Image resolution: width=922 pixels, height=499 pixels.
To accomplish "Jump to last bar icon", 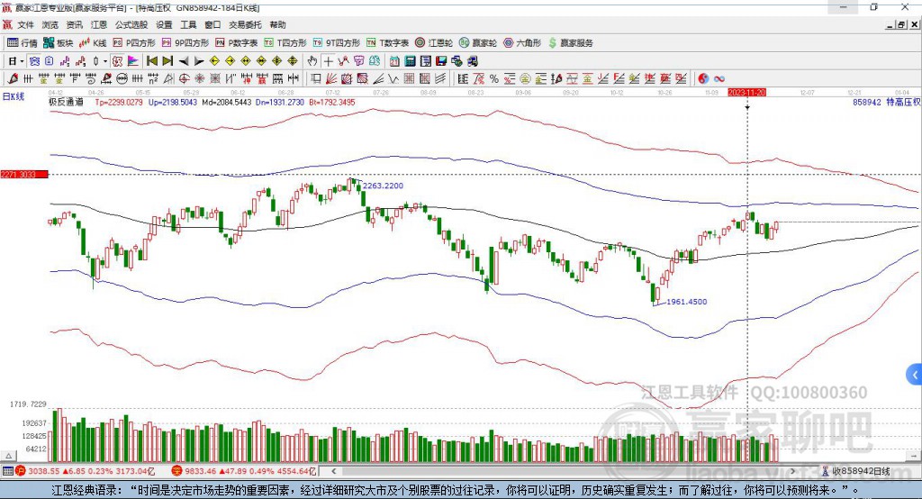I will [167, 61].
